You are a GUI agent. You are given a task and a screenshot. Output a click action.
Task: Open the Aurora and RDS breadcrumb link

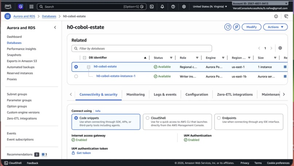pos(24,16)
